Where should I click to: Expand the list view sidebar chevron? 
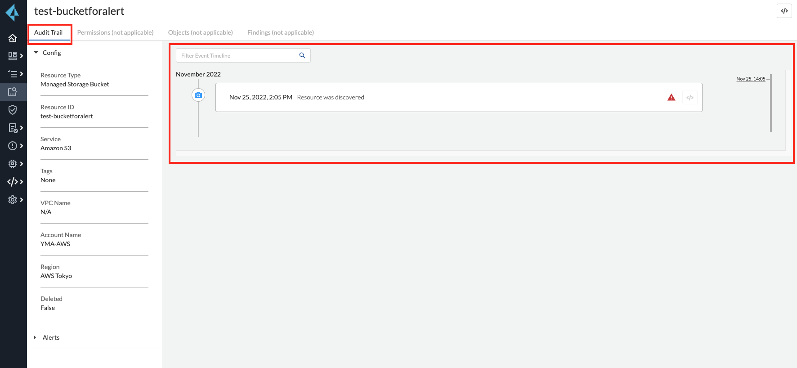tap(21, 74)
